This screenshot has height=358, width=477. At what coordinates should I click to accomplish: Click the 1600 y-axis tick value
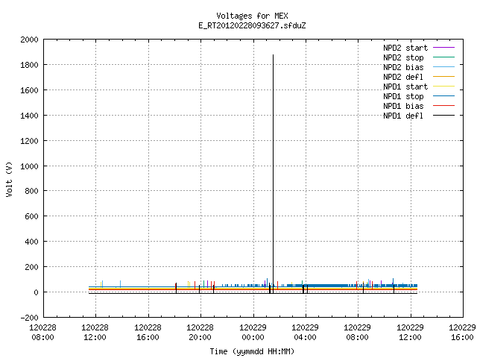tap(29, 90)
